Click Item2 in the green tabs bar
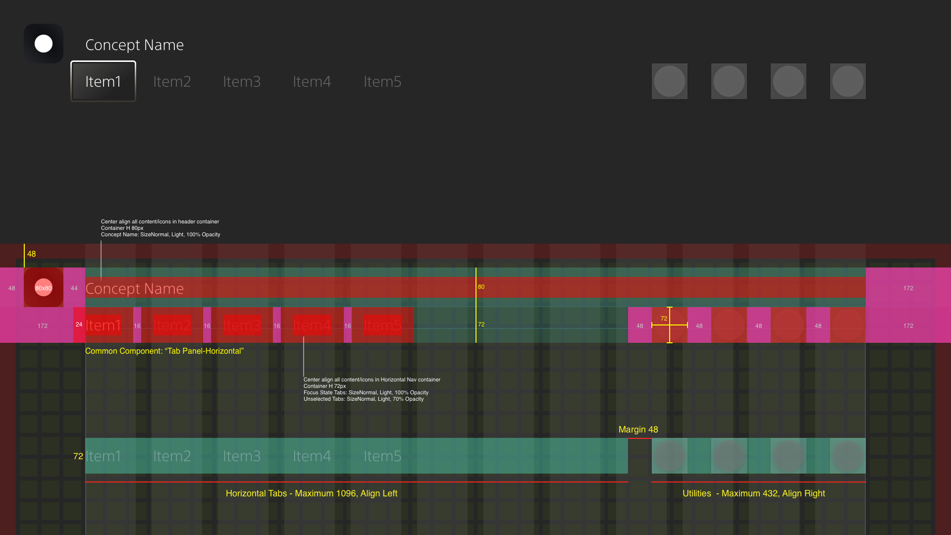This screenshot has width=951, height=535. [x=172, y=456]
